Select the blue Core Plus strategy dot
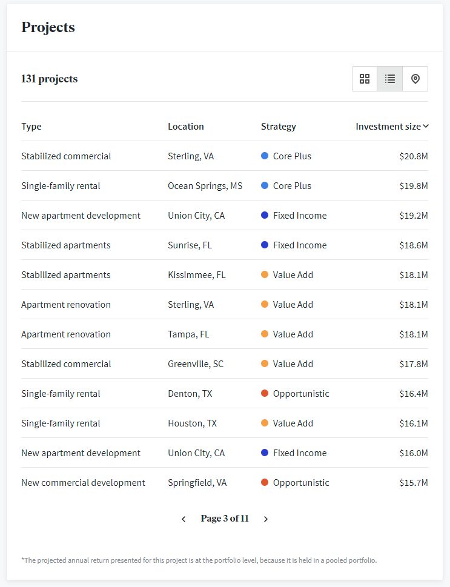Screen dimensions: 450x587 264,156
